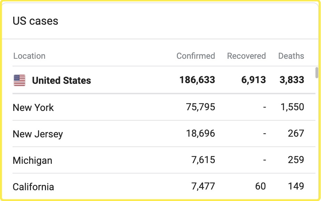Open the Michigan row

(x=33, y=160)
